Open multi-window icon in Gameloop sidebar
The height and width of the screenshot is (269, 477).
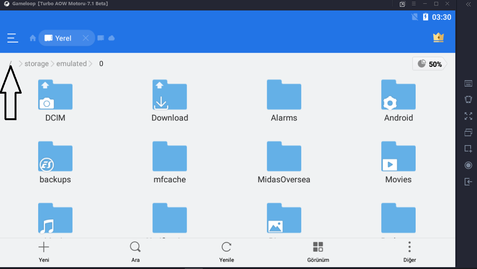(x=468, y=132)
